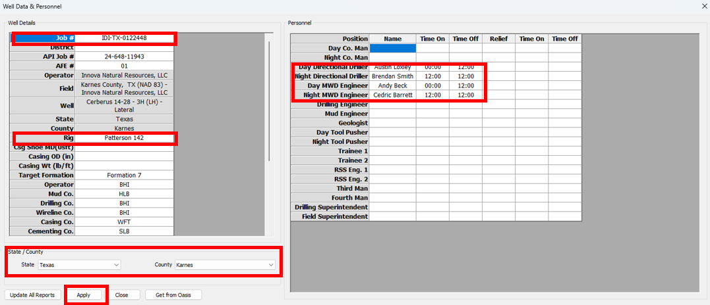Click the Close button at bottom
Viewport: 710px width, 305px height.
(121, 295)
